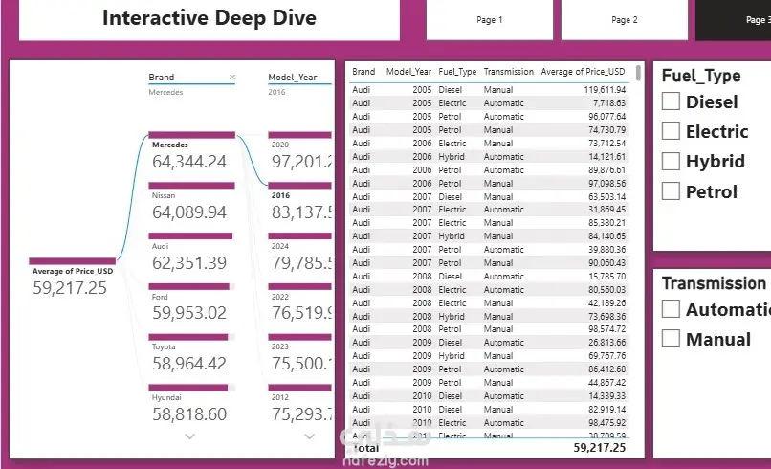Sort by the Fuel_Type column header
Image resolution: width=771 pixels, height=469 pixels.
coord(457,72)
